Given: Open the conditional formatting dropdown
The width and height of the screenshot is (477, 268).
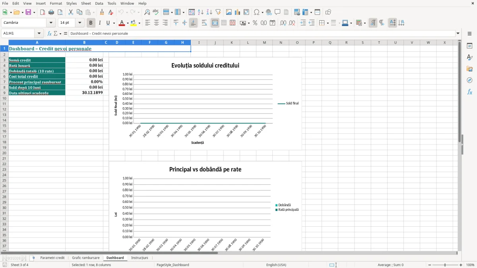Looking at the screenshot, I should click(365, 23).
